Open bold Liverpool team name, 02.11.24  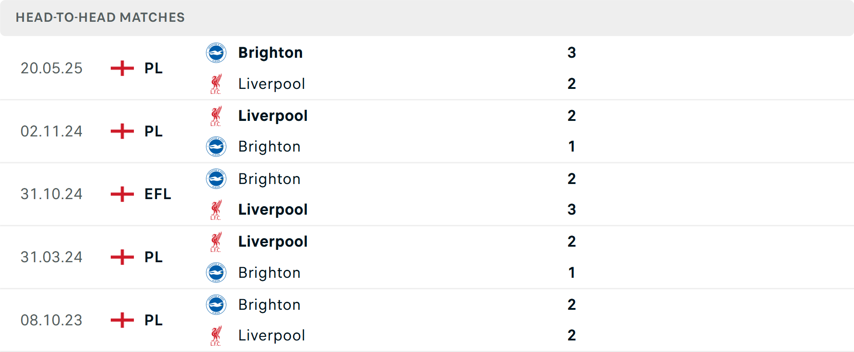[x=273, y=116]
